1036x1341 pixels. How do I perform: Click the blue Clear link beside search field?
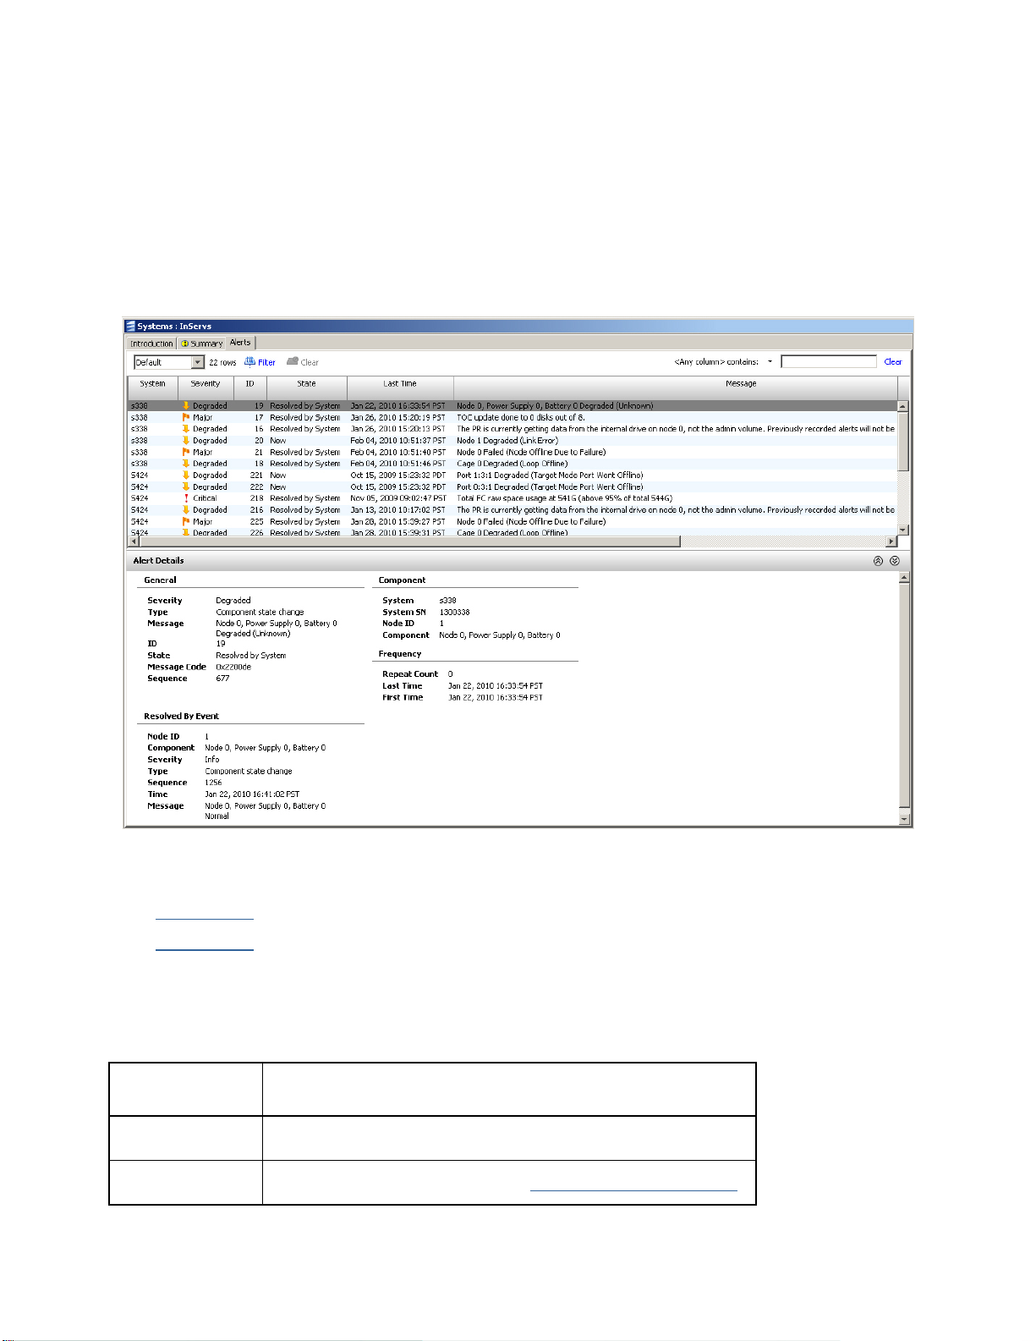coord(893,362)
